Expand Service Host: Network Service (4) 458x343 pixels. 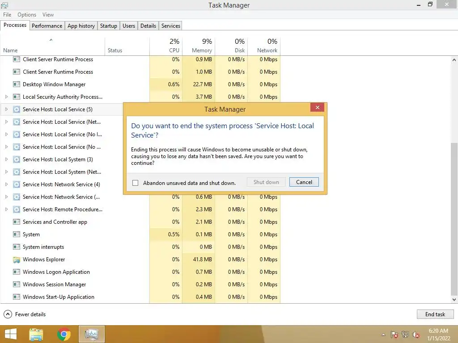coord(6,184)
